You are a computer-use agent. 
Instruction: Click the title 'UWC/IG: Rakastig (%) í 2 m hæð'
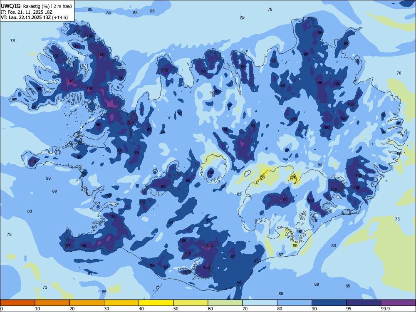click(36, 6)
